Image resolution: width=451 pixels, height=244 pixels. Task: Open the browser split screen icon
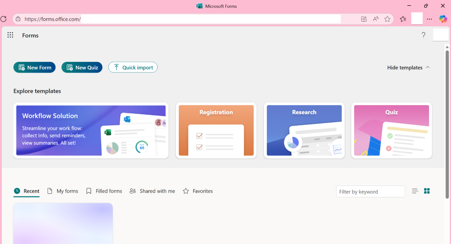[x=364, y=19]
